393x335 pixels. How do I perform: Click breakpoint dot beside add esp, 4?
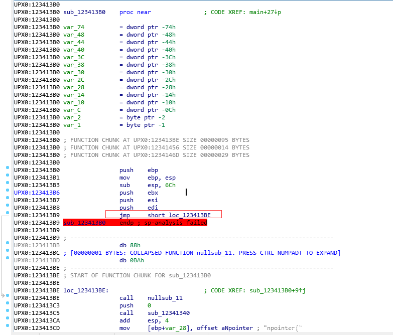click(x=8, y=318)
